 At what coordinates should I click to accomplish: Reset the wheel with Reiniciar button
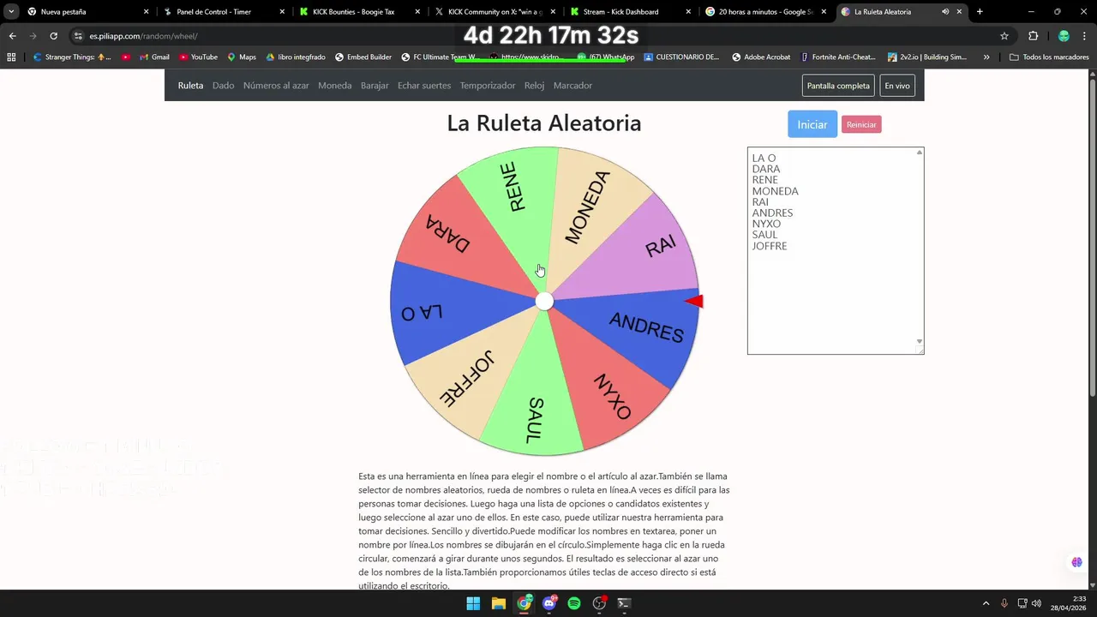pos(861,125)
